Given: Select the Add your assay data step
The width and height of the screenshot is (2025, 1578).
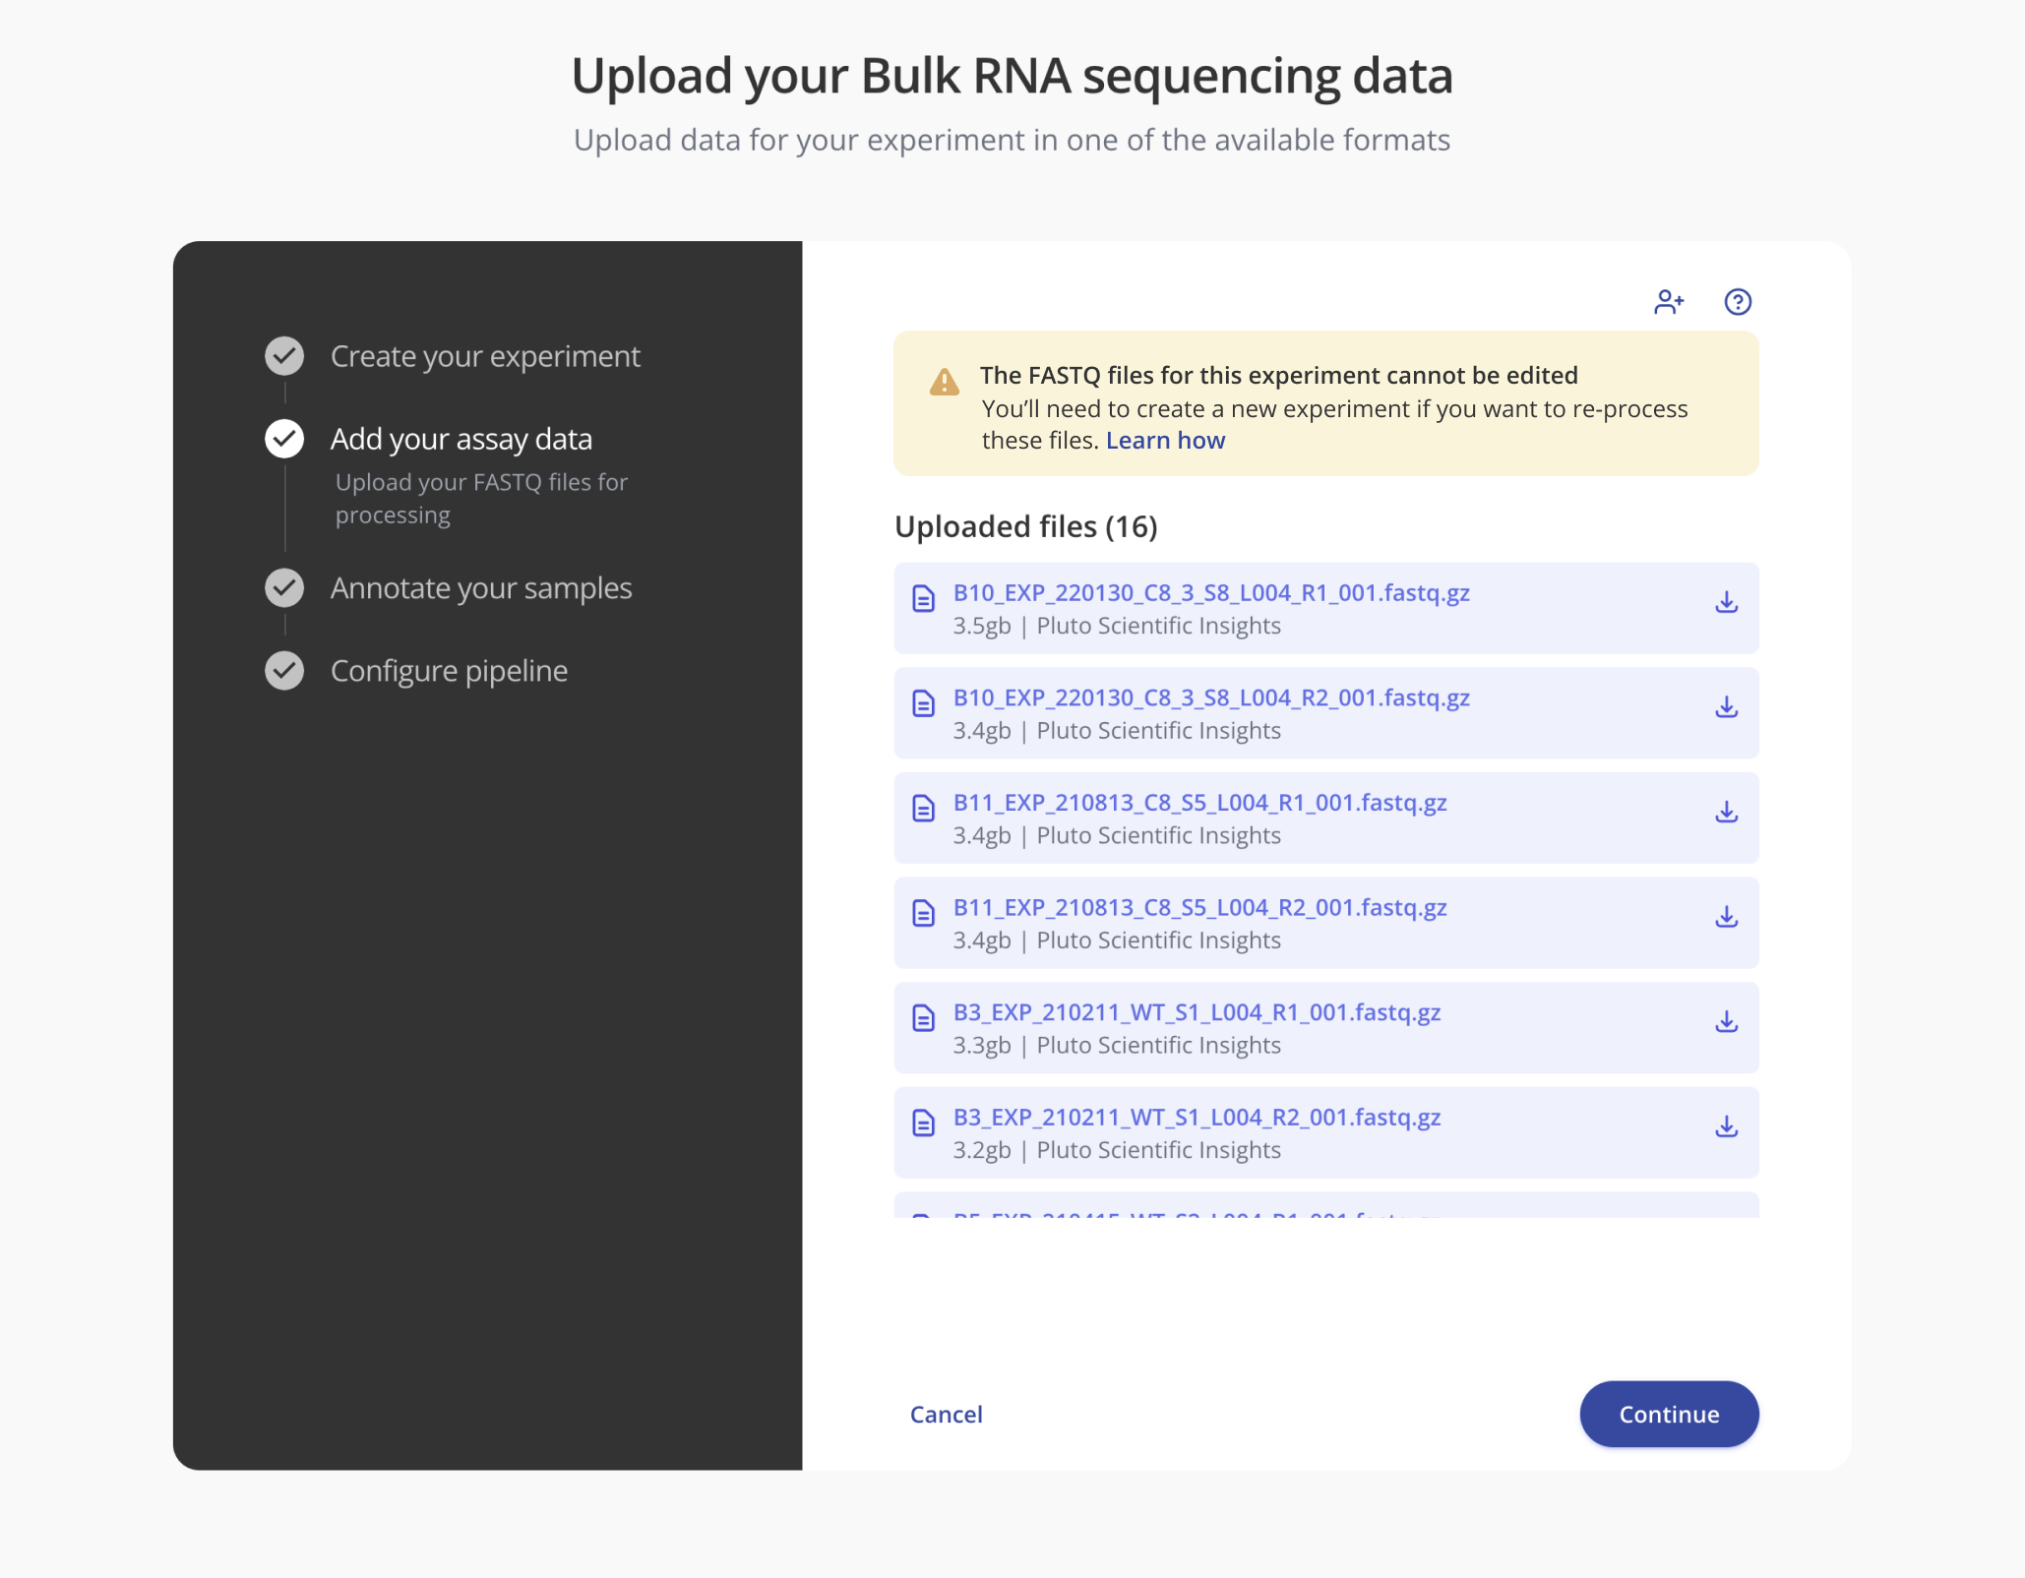Looking at the screenshot, I should click(x=460, y=439).
